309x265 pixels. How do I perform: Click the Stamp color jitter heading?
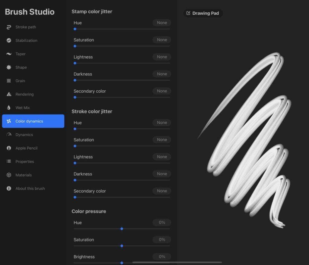click(92, 12)
